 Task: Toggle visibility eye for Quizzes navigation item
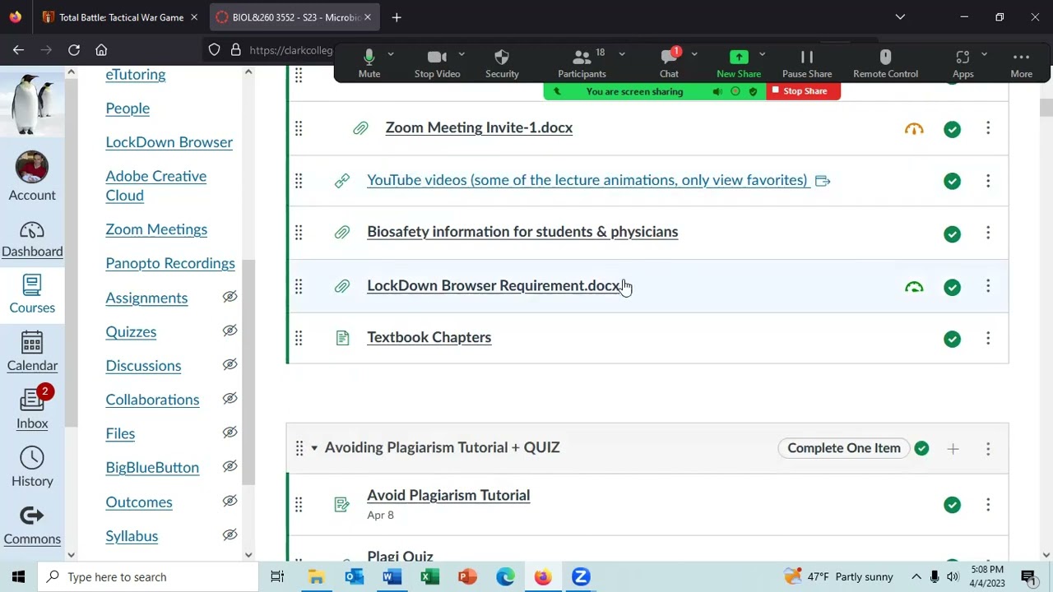230,331
